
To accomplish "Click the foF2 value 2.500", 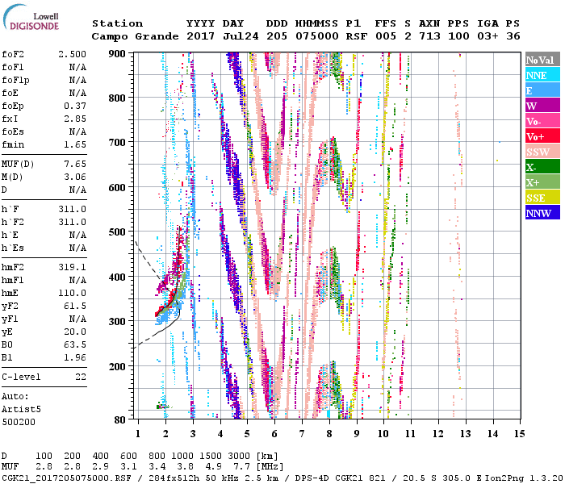I will [x=71, y=53].
